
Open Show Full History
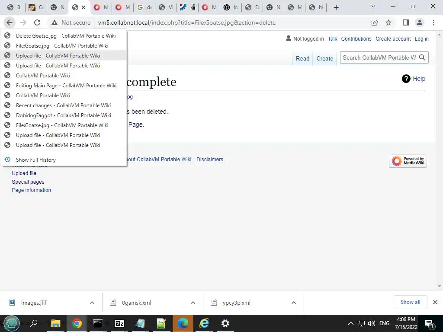pyautogui.click(x=63, y=160)
